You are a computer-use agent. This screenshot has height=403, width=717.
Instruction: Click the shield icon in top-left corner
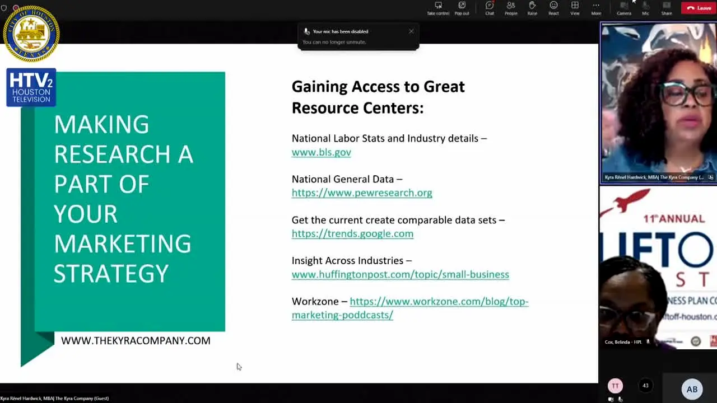pyautogui.click(x=3, y=8)
